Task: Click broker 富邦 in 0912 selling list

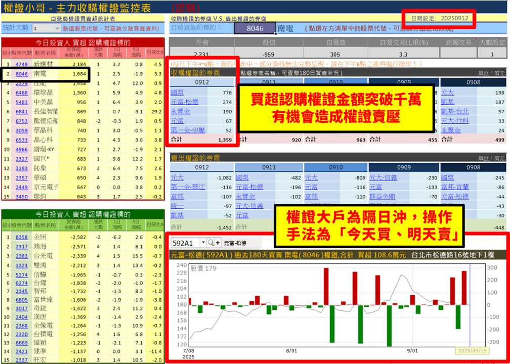Action: (x=177, y=197)
